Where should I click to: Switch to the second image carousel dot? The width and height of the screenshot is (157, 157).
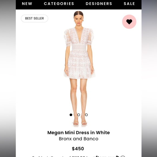[79, 115]
